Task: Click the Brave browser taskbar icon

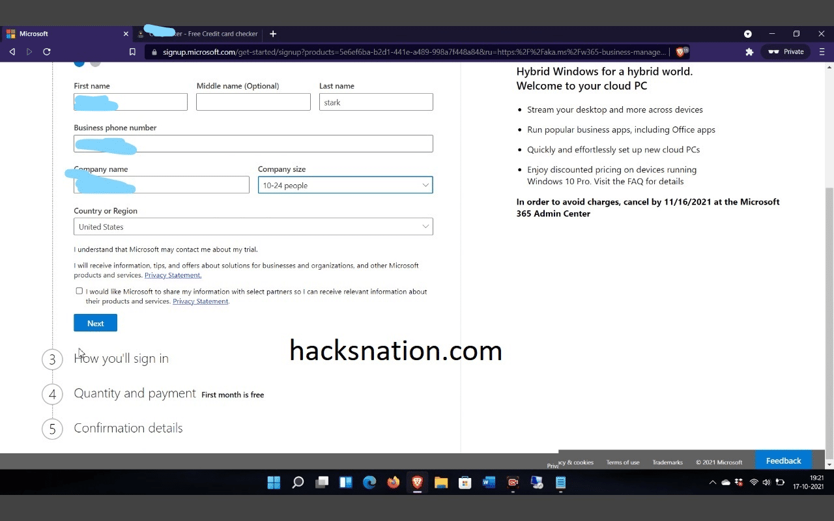Action: (x=417, y=483)
